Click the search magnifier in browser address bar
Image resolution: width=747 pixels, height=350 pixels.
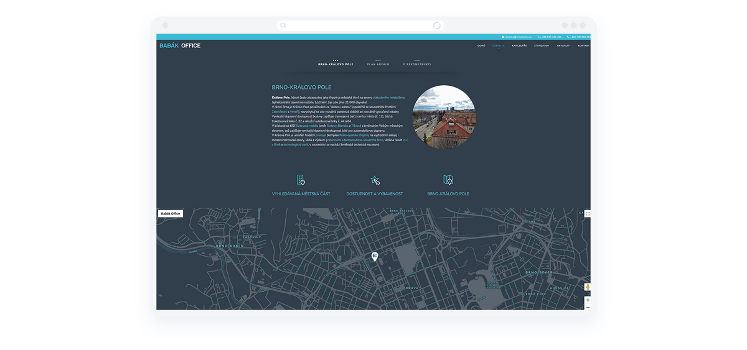(283, 25)
